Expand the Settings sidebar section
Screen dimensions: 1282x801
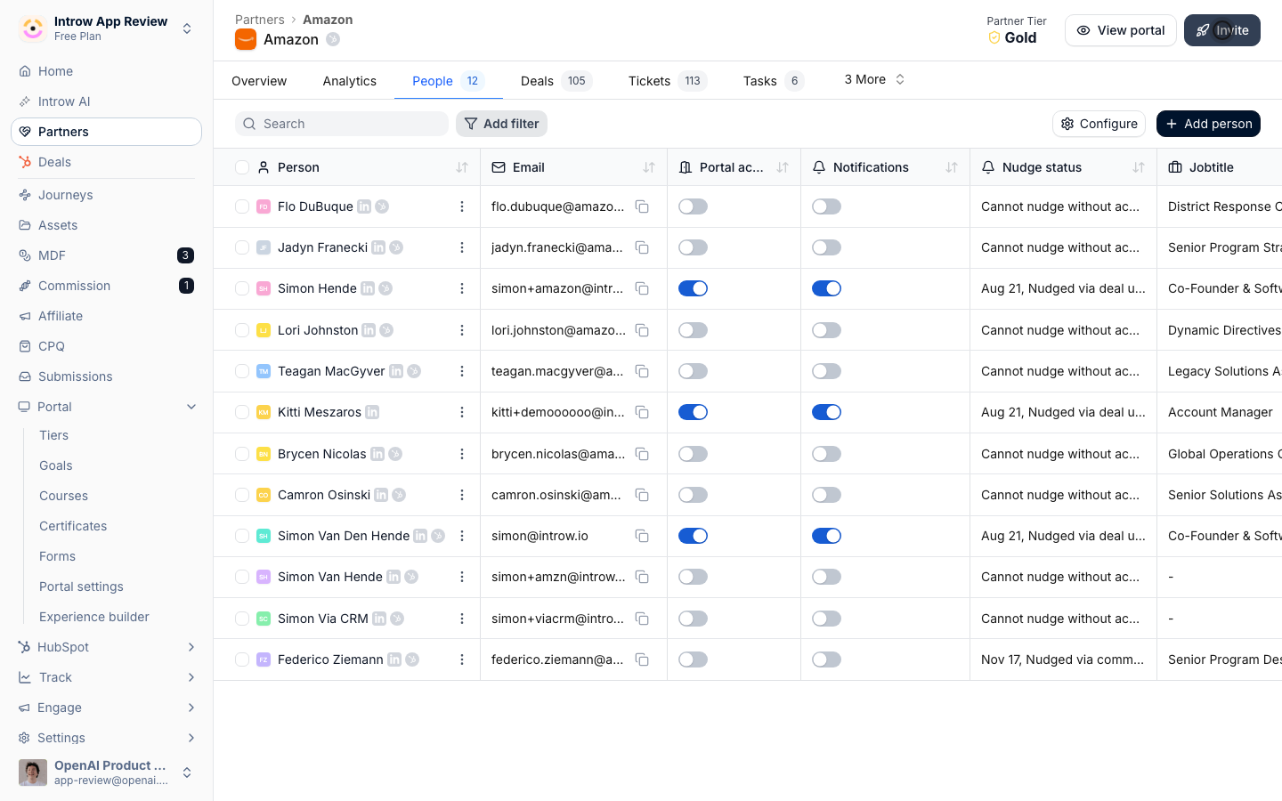(x=191, y=738)
